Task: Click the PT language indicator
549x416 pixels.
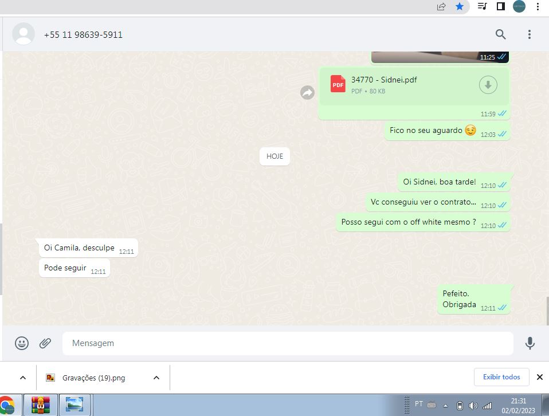Action: pos(419,404)
